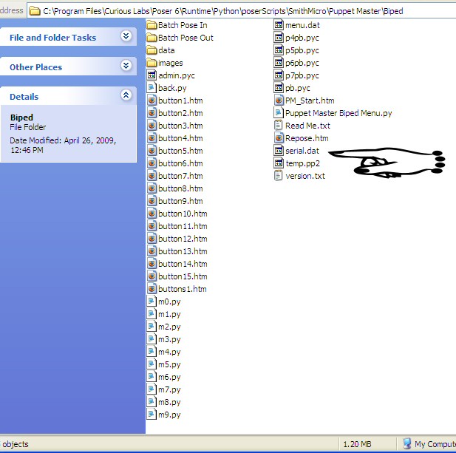Click the back.py script icon
Image resolution: width=456 pixels, height=453 pixels.
click(x=152, y=88)
